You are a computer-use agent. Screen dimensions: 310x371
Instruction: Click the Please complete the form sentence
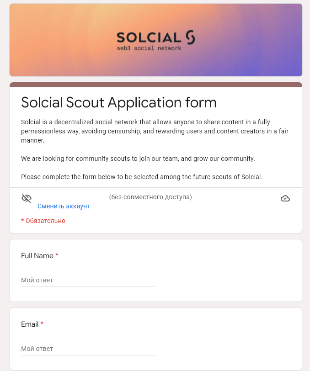[142, 177]
